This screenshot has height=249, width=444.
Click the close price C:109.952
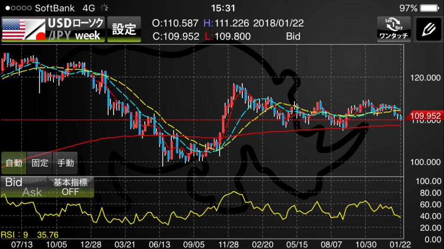click(x=176, y=36)
